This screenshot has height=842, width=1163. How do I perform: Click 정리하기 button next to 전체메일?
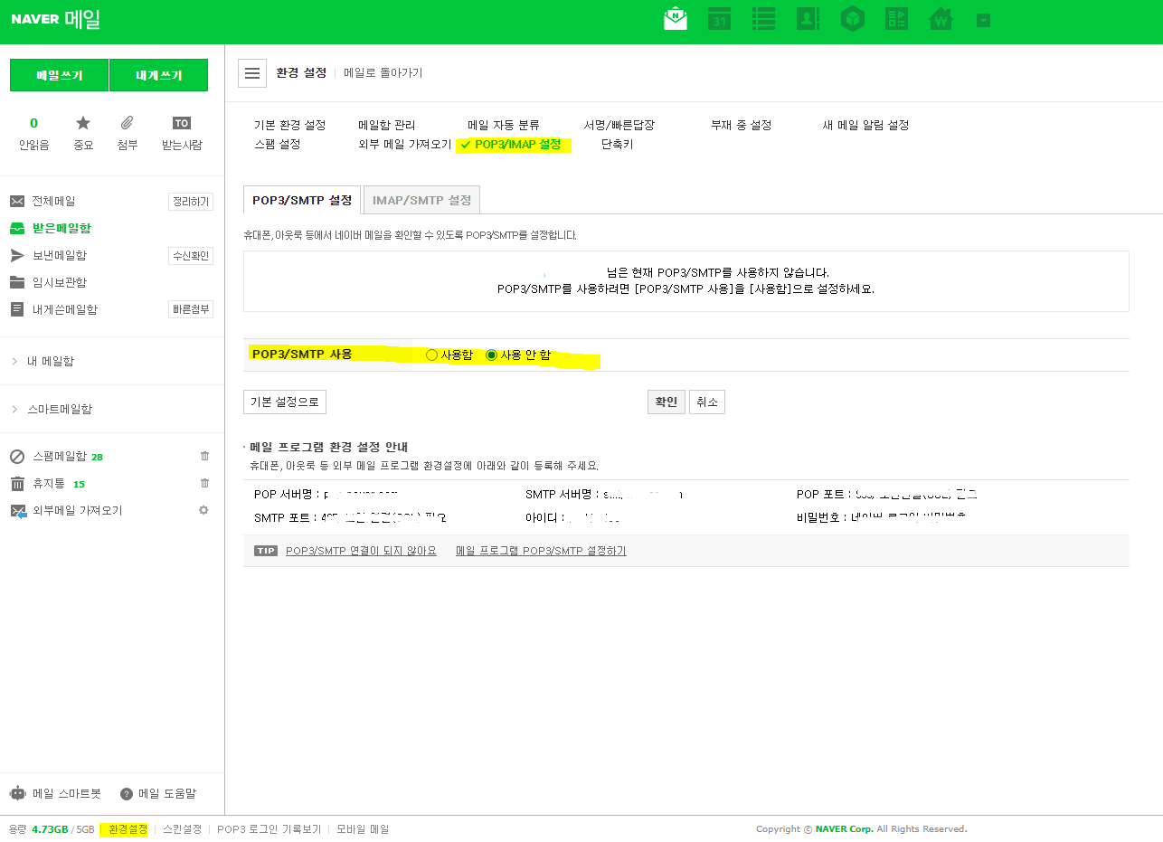(191, 201)
